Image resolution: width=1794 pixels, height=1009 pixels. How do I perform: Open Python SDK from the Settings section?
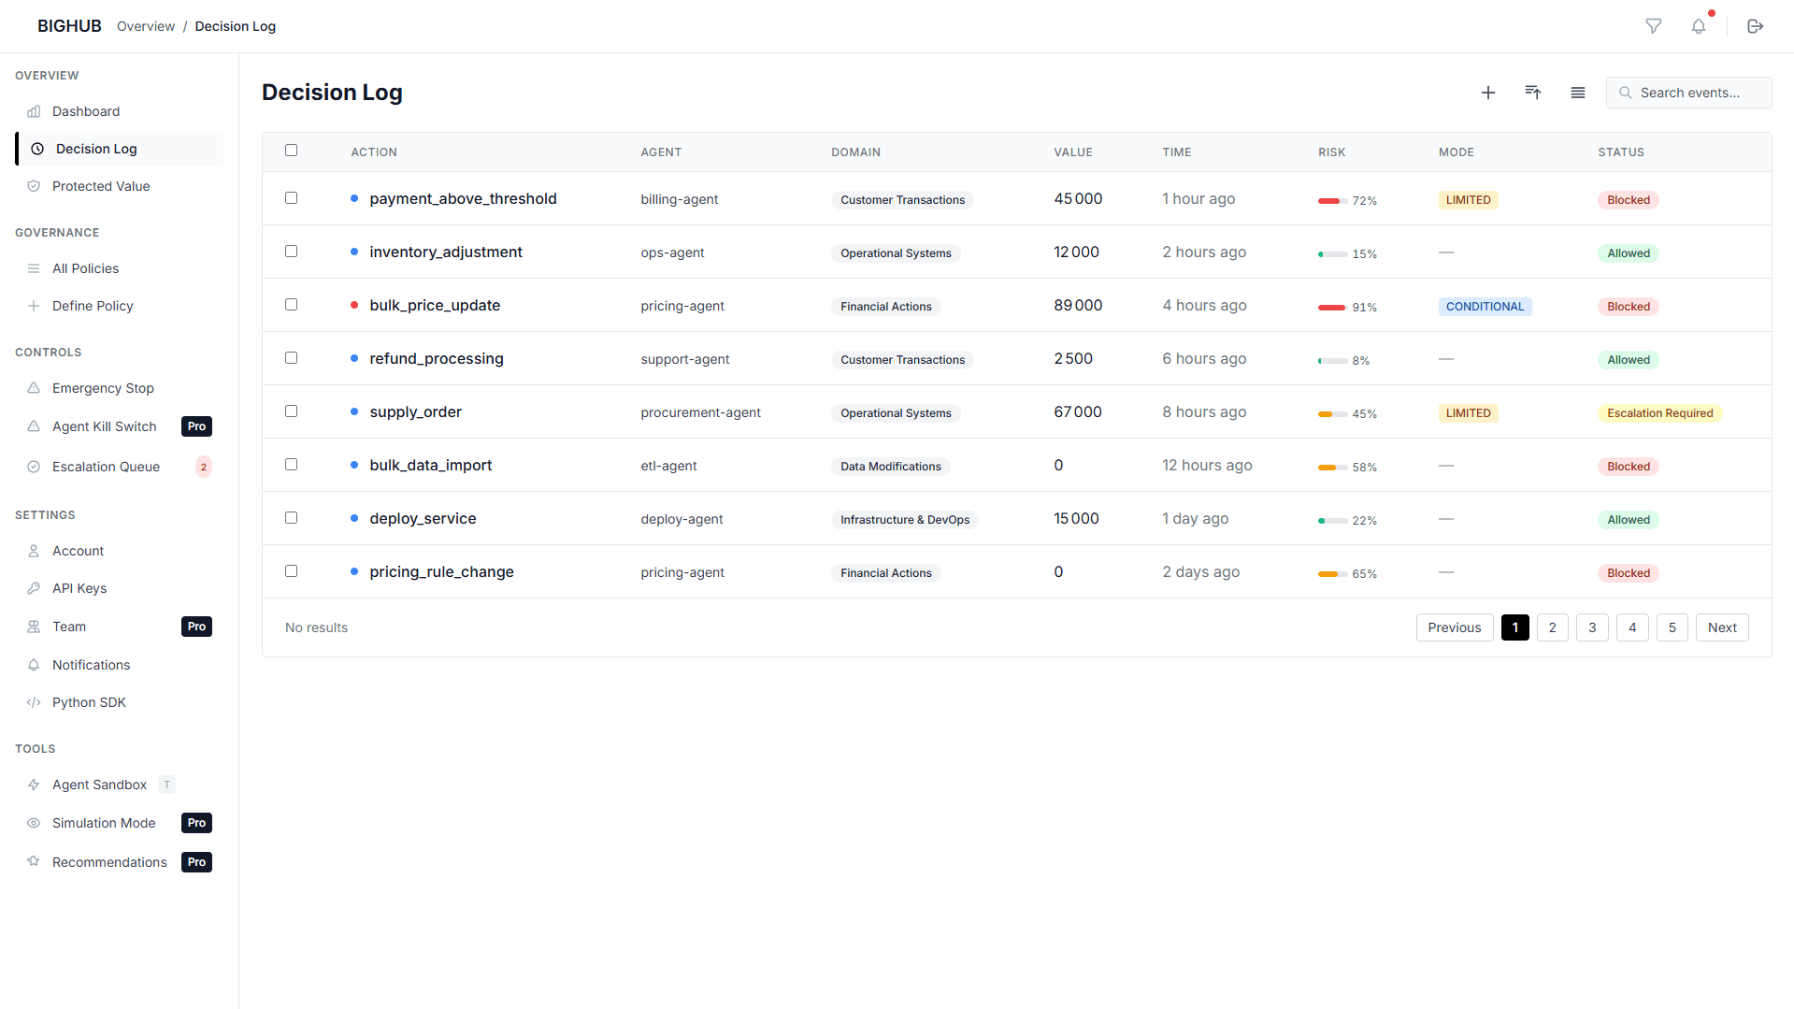[x=89, y=702]
